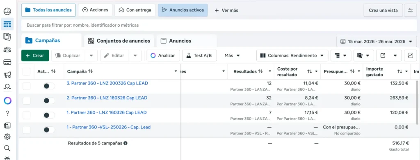Open the account overview gauge icon

(7, 11)
